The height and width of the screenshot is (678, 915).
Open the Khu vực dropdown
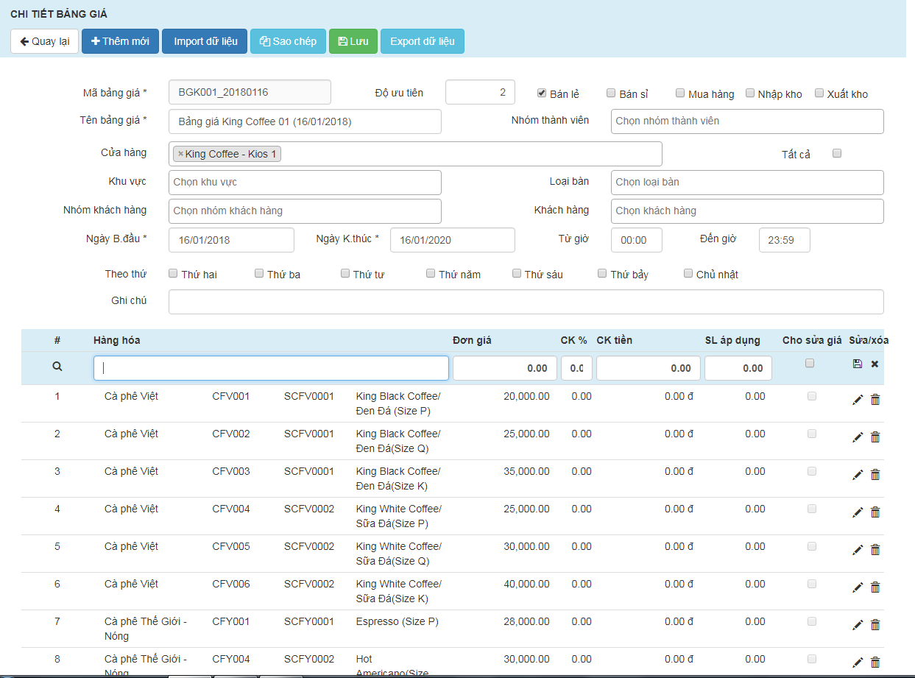coord(305,183)
